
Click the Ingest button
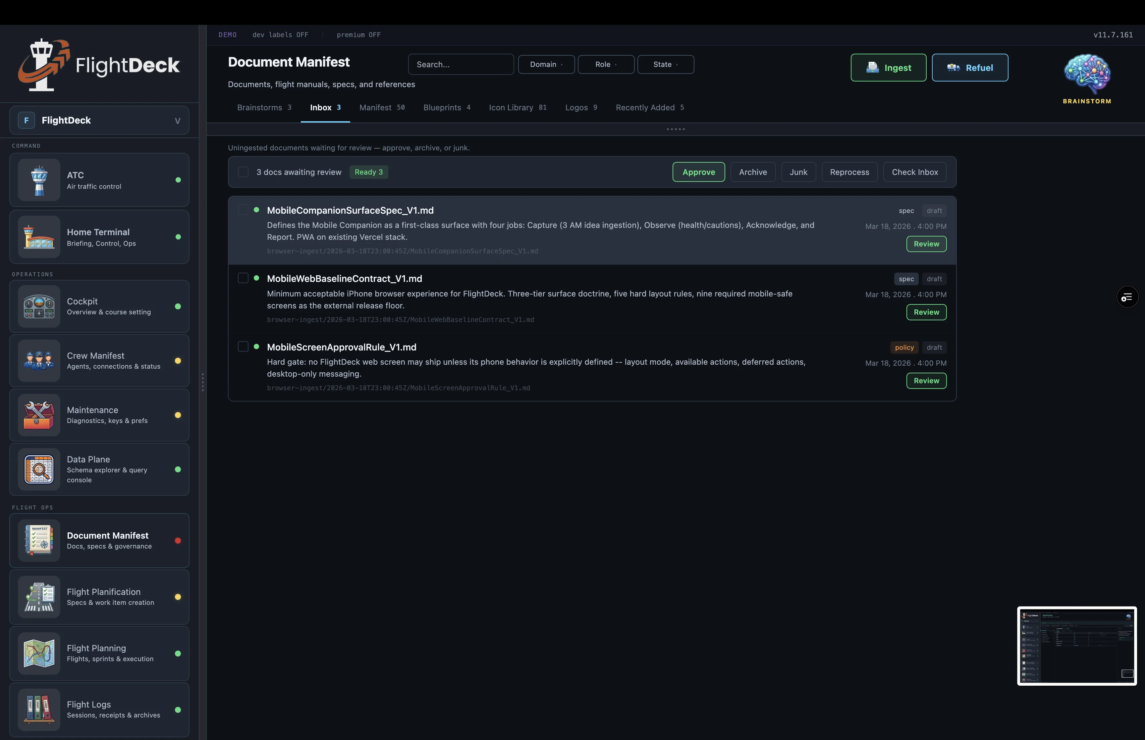(x=888, y=67)
